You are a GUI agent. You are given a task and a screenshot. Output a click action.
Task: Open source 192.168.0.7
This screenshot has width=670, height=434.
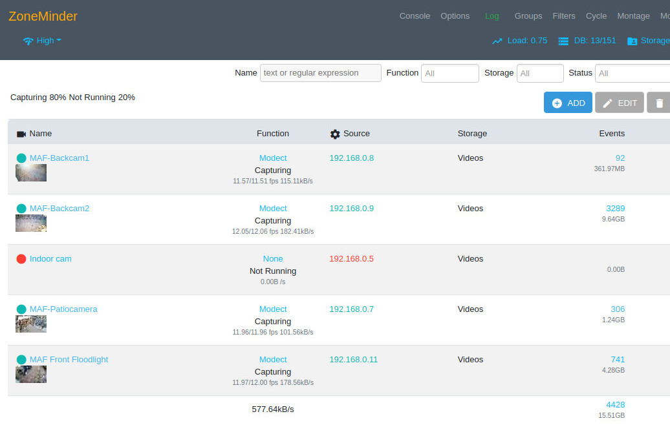tap(351, 309)
